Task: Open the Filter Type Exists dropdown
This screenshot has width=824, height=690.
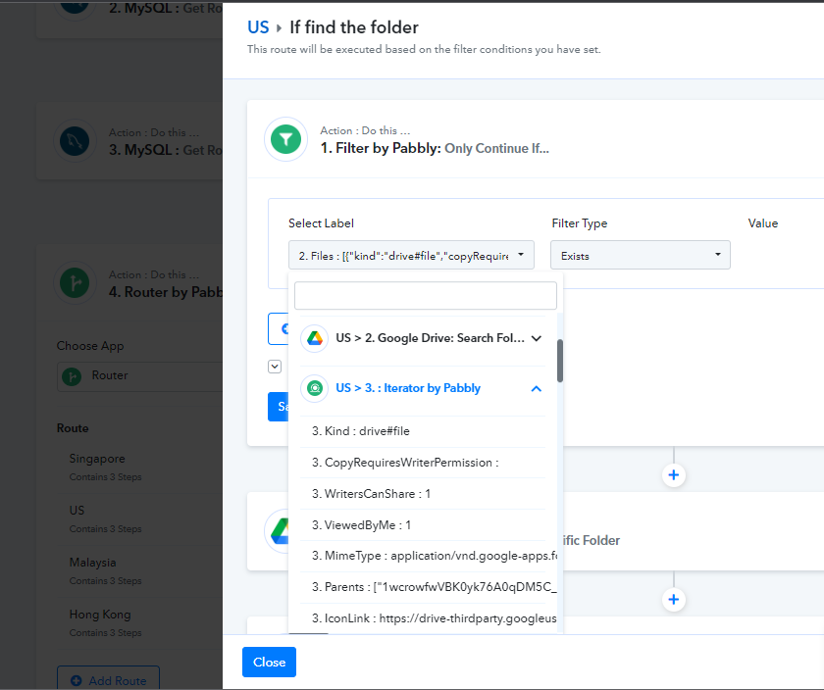Action: click(x=640, y=255)
